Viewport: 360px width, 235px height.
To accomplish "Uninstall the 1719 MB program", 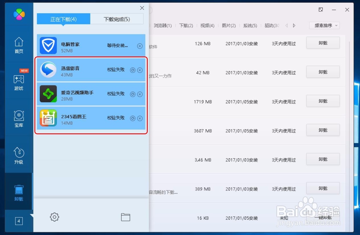I will (323, 101).
